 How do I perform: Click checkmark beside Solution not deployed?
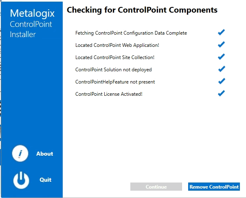[x=221, y=69]
